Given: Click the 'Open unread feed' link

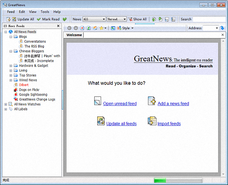Looking at the screenshot, I should point(120,104).
